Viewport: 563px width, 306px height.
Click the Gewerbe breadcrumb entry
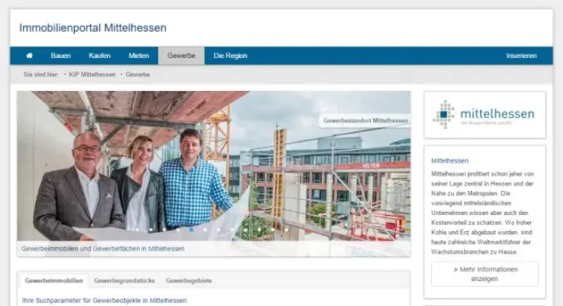pyautogui.click(x=138, y=75)
